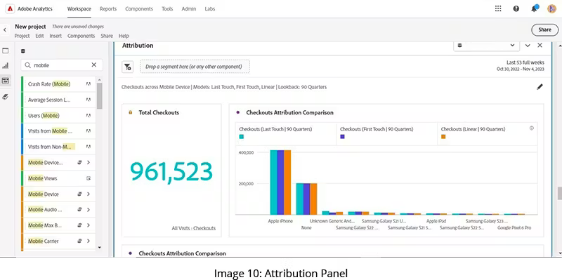Image resolution: width=562 pixels, height=280 pixels.
Task: Open the Components menu under project title
Action: coord(81,36)
